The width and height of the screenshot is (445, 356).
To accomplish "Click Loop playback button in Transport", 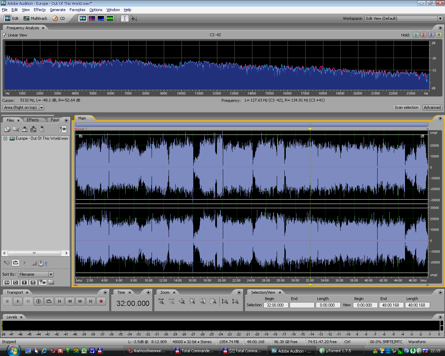I will 49,301.
